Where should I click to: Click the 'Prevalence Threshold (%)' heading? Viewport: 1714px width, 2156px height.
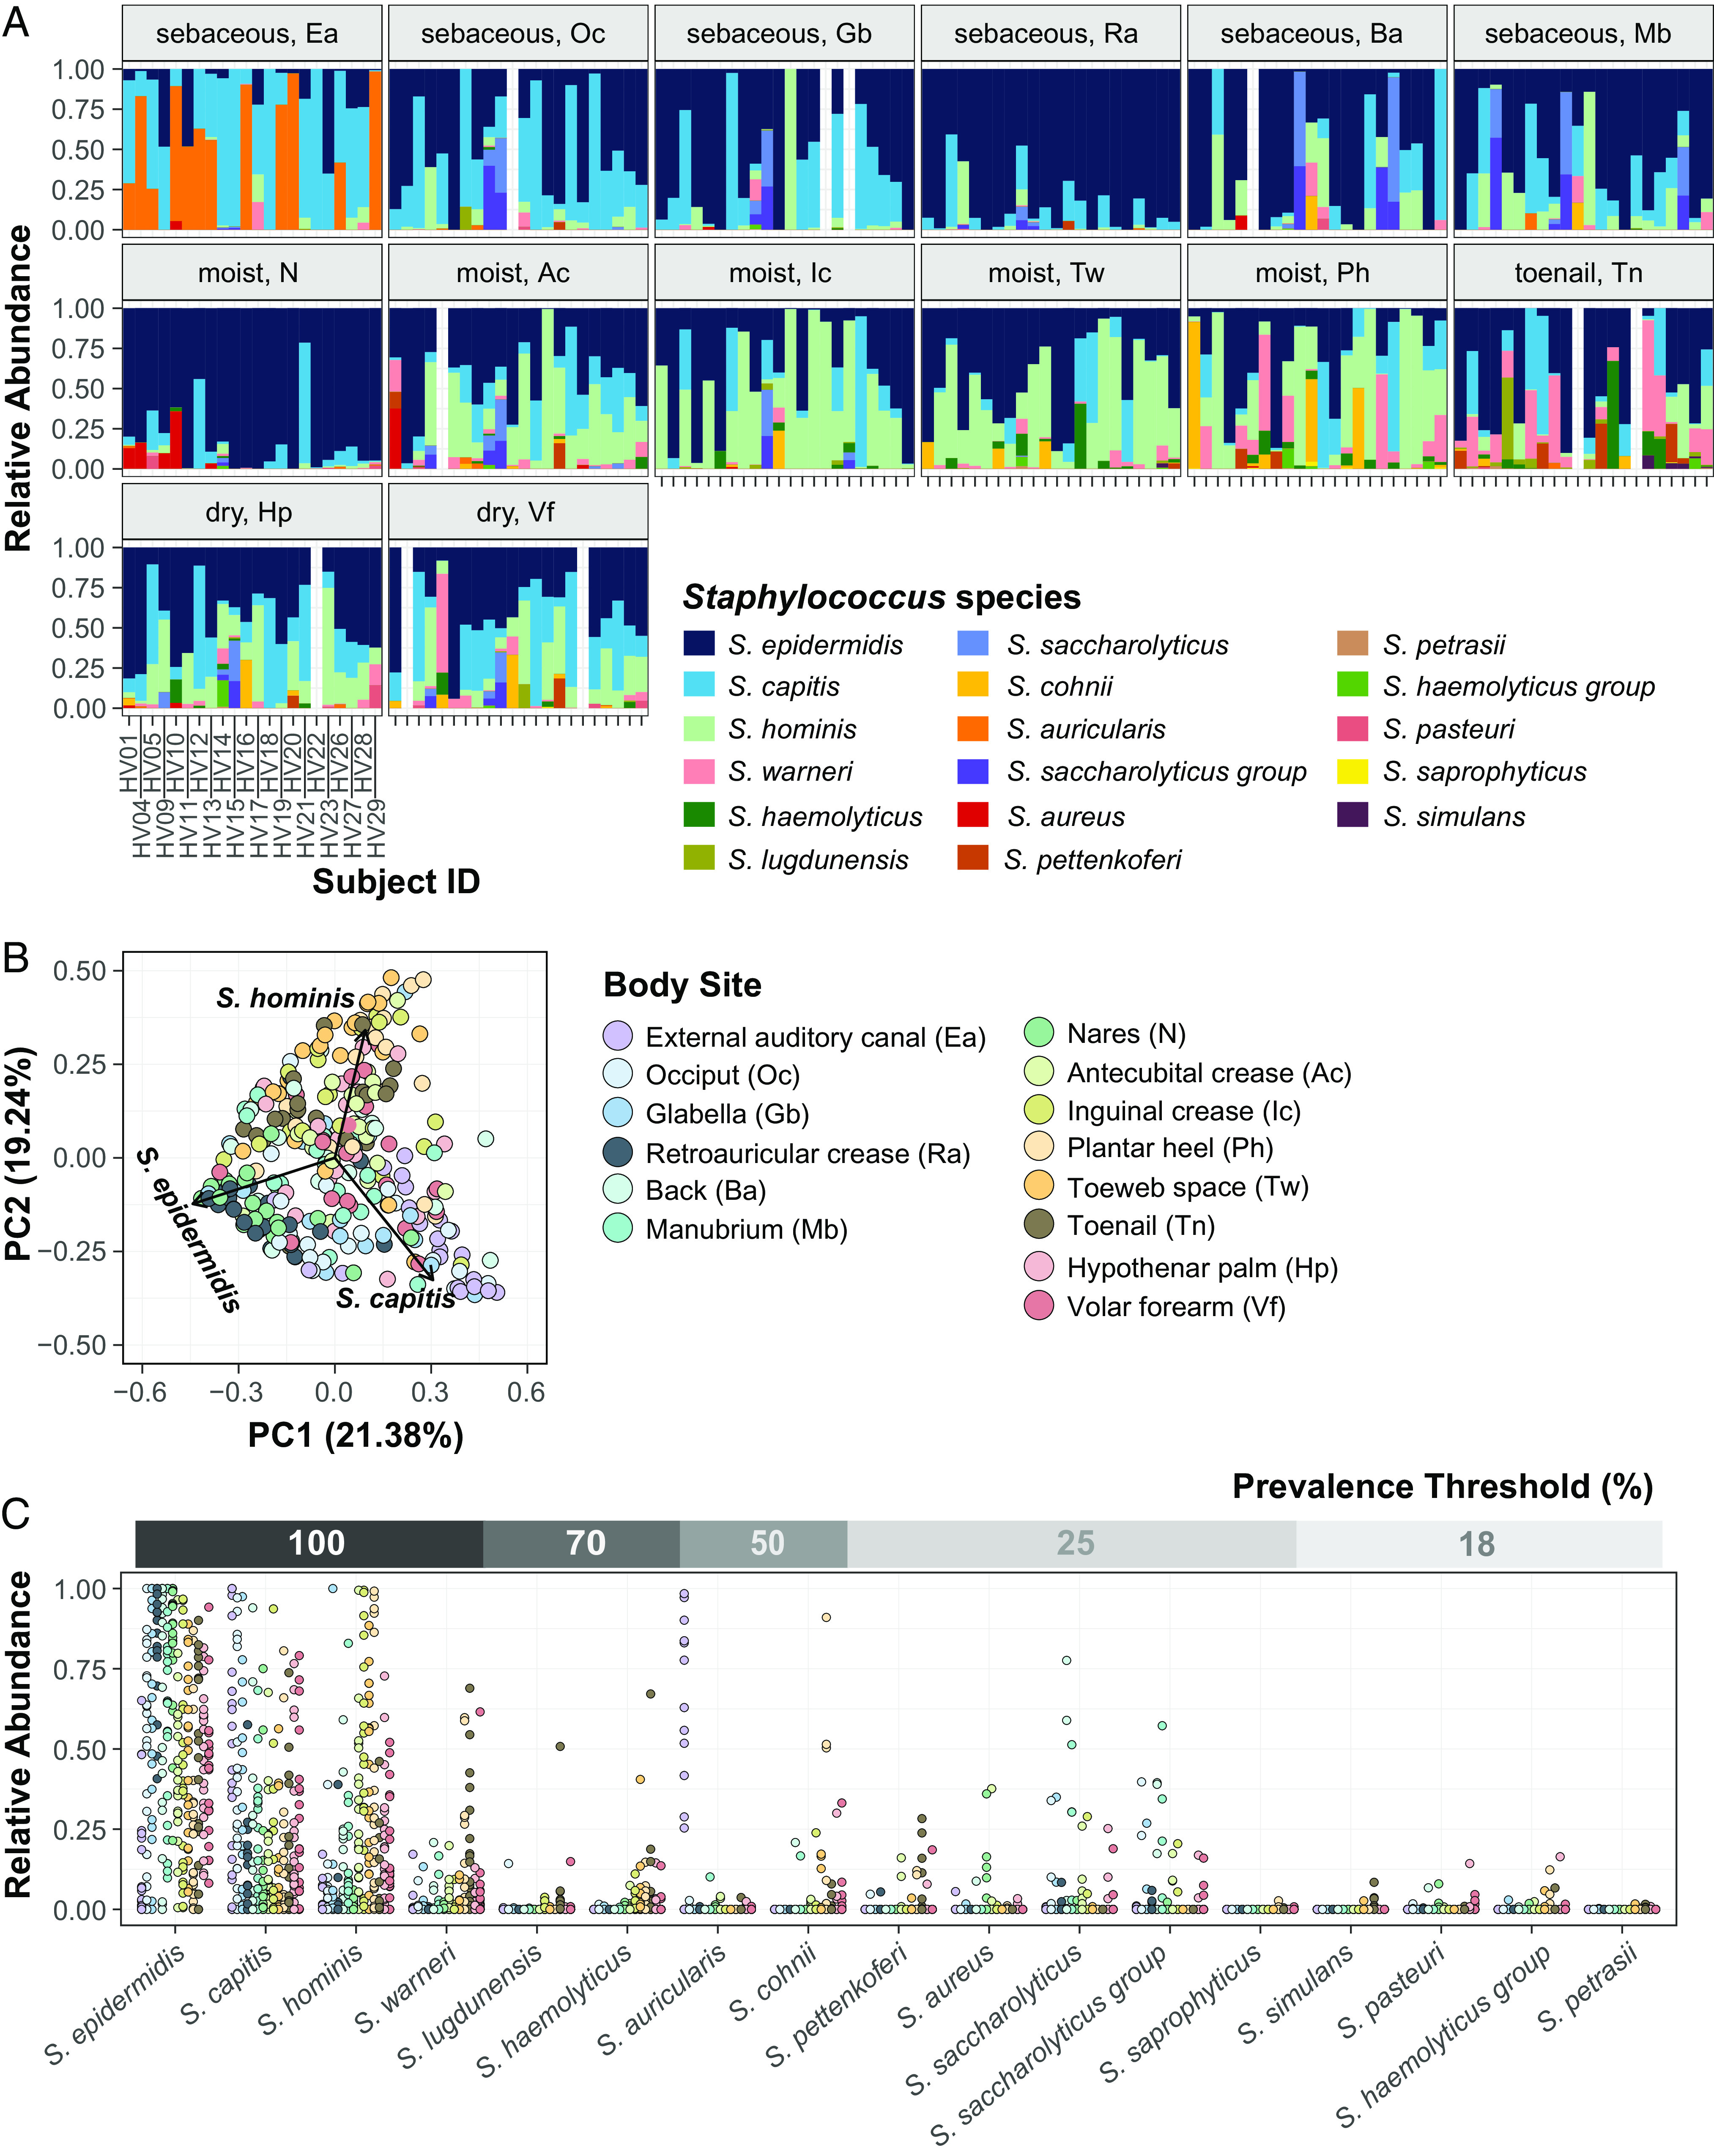coord(1442,1486)
